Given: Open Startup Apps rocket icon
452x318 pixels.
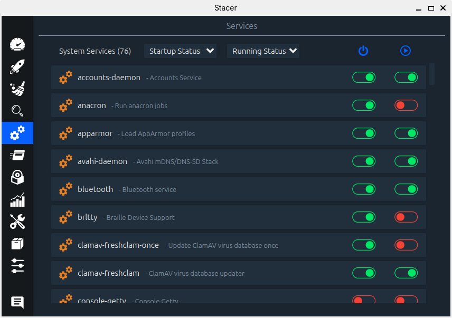Looking at the screenshot, I should pos(17,66).
